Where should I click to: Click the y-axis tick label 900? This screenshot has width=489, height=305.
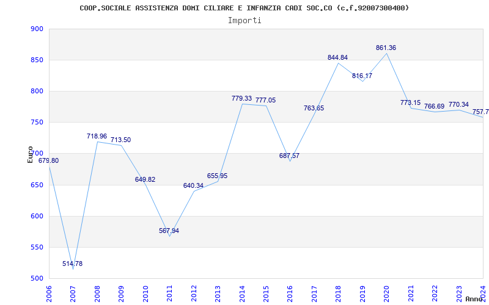tap(37, 29)
